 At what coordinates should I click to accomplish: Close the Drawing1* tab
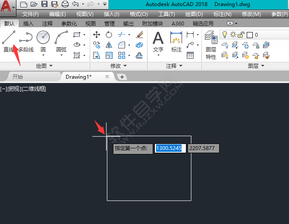(x=107, y=77)
